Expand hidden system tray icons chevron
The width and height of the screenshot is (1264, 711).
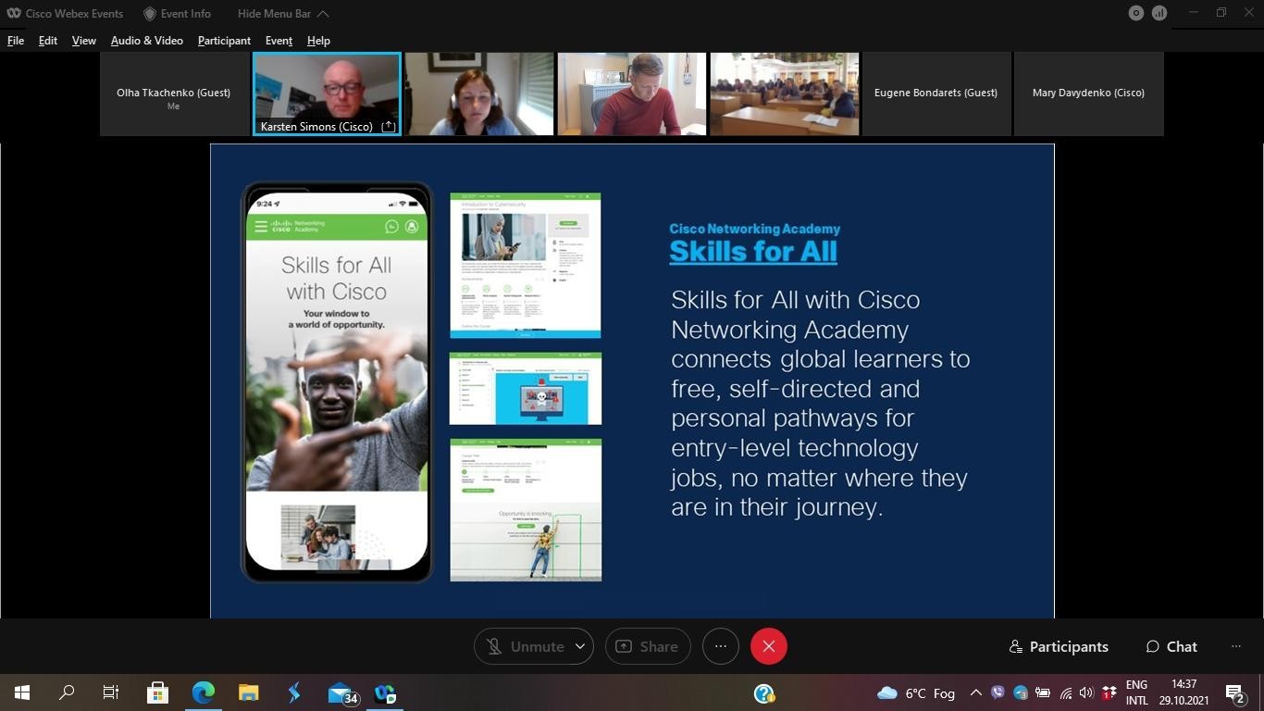[x=975, y=692]
